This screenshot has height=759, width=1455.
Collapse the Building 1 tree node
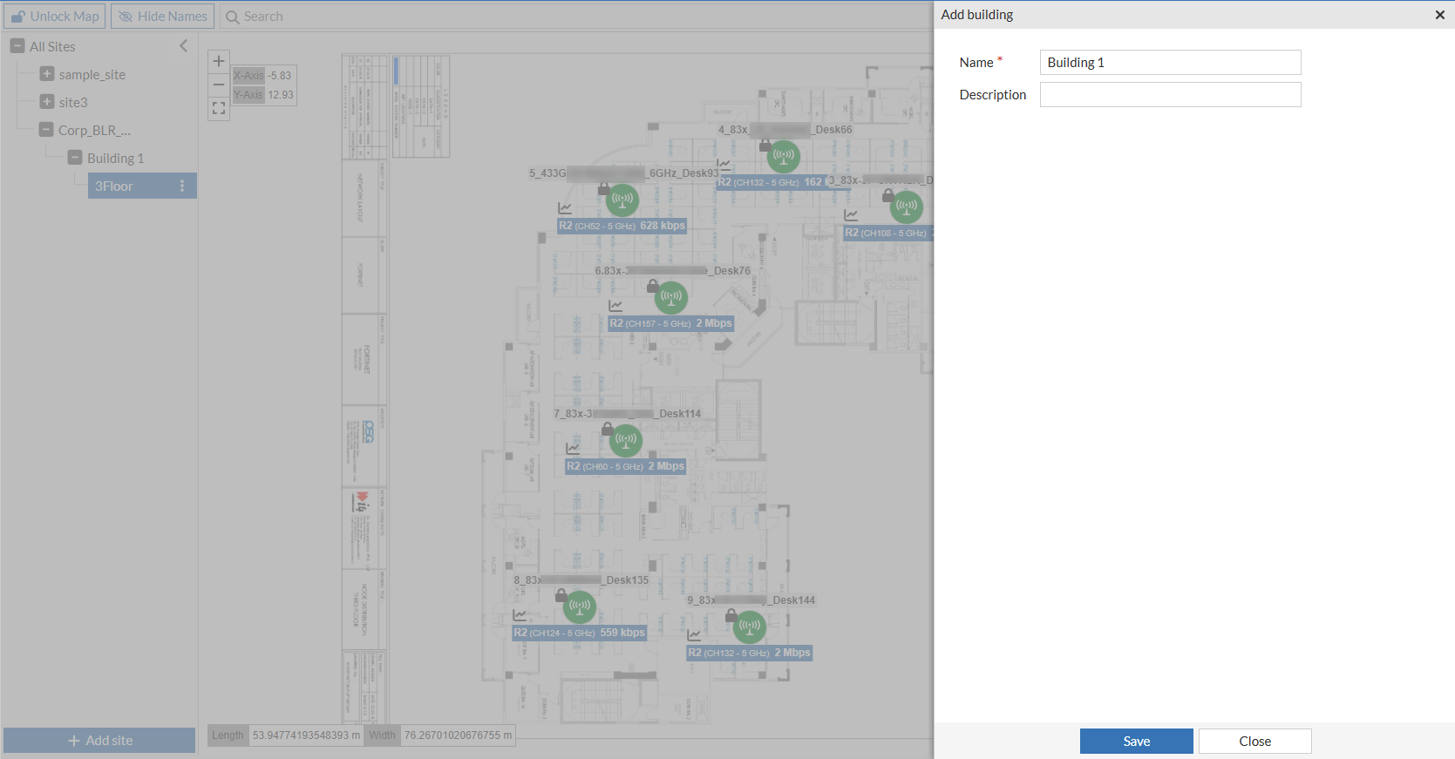75,158
